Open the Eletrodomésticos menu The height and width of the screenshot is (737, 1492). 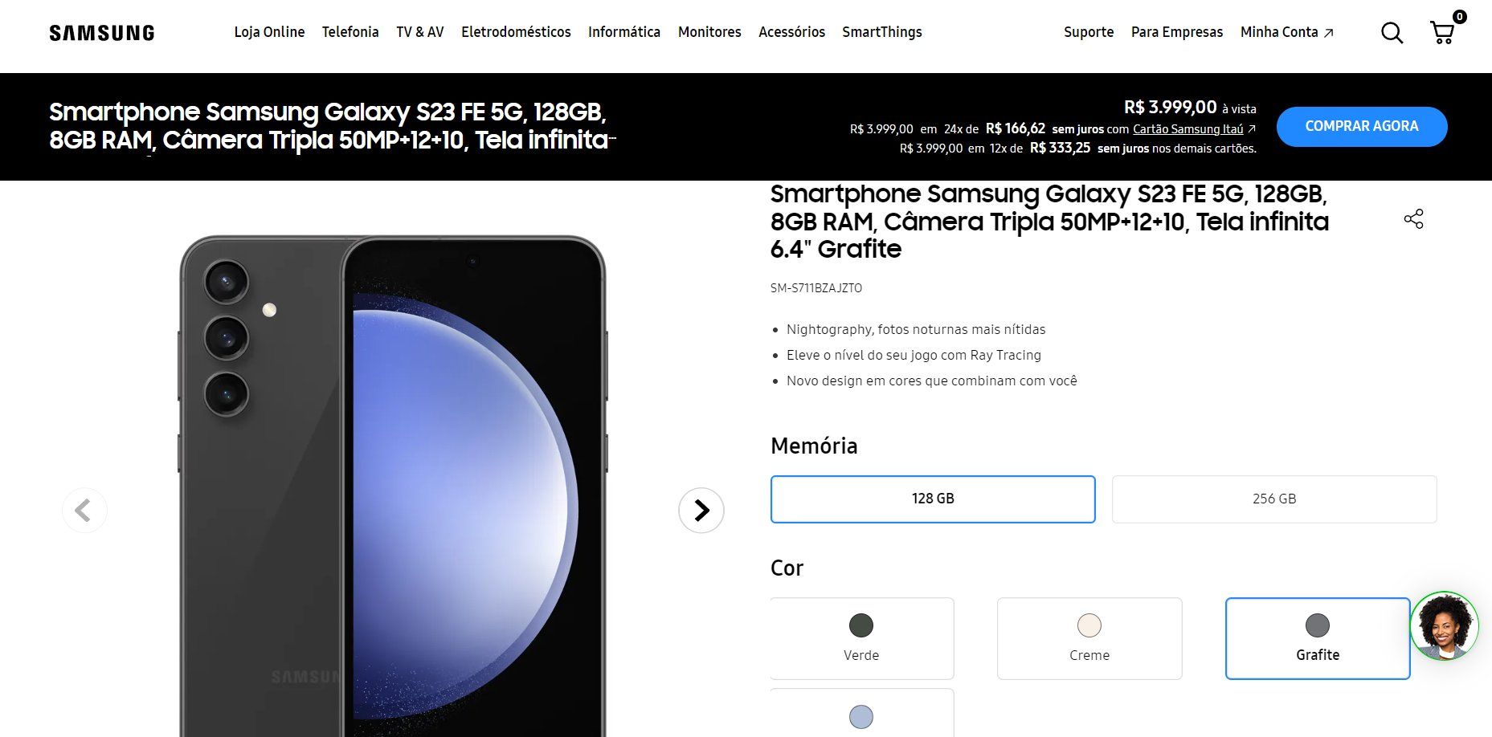pos(516,32)
